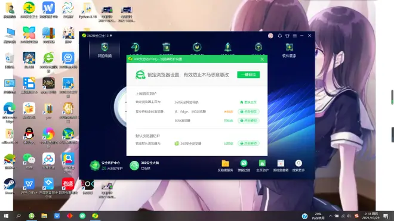Select the WeChat desktop icon

[x=29, y=161]
